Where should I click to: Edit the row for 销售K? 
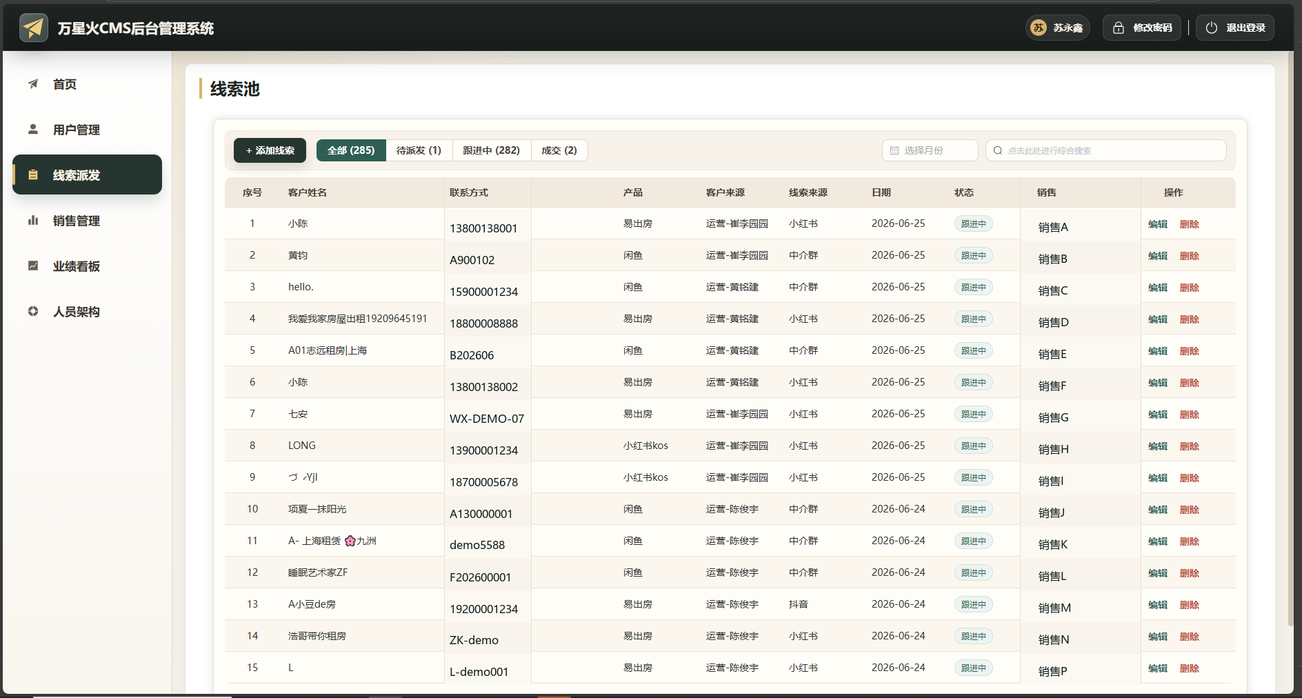pos(1158,541)
